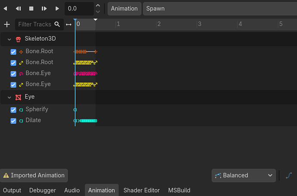Image resolution: width=297 pixels, height=196 pixels.
Task: Select the Dilate track name
Action: 33,120
